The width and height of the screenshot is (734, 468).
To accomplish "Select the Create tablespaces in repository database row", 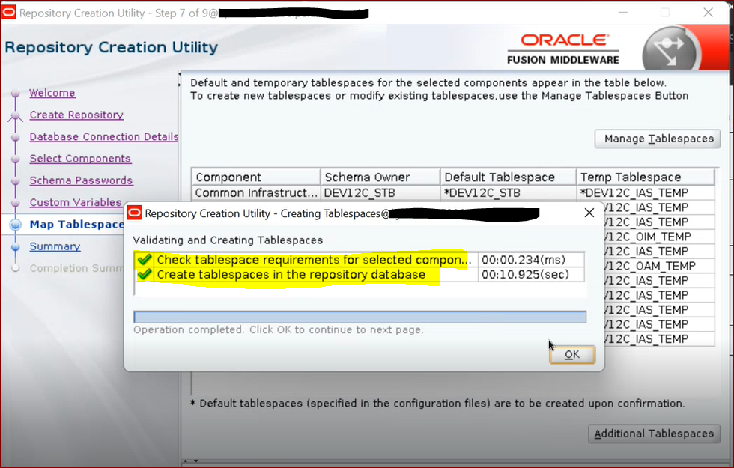I will pos(359,274).
